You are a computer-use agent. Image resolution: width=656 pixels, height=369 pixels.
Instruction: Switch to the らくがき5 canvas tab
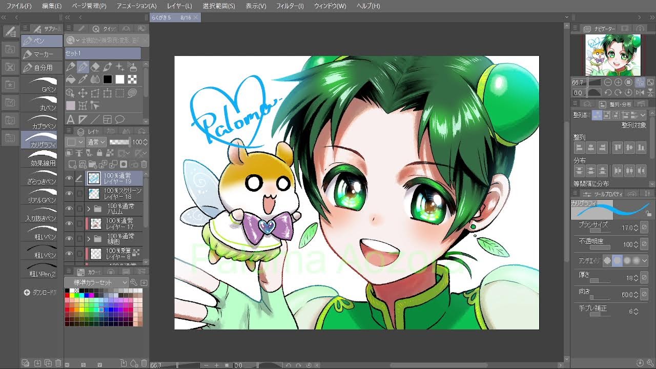(175, 17)
